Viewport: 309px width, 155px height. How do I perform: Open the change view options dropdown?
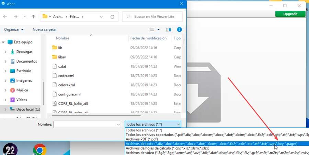pos(159,30)
